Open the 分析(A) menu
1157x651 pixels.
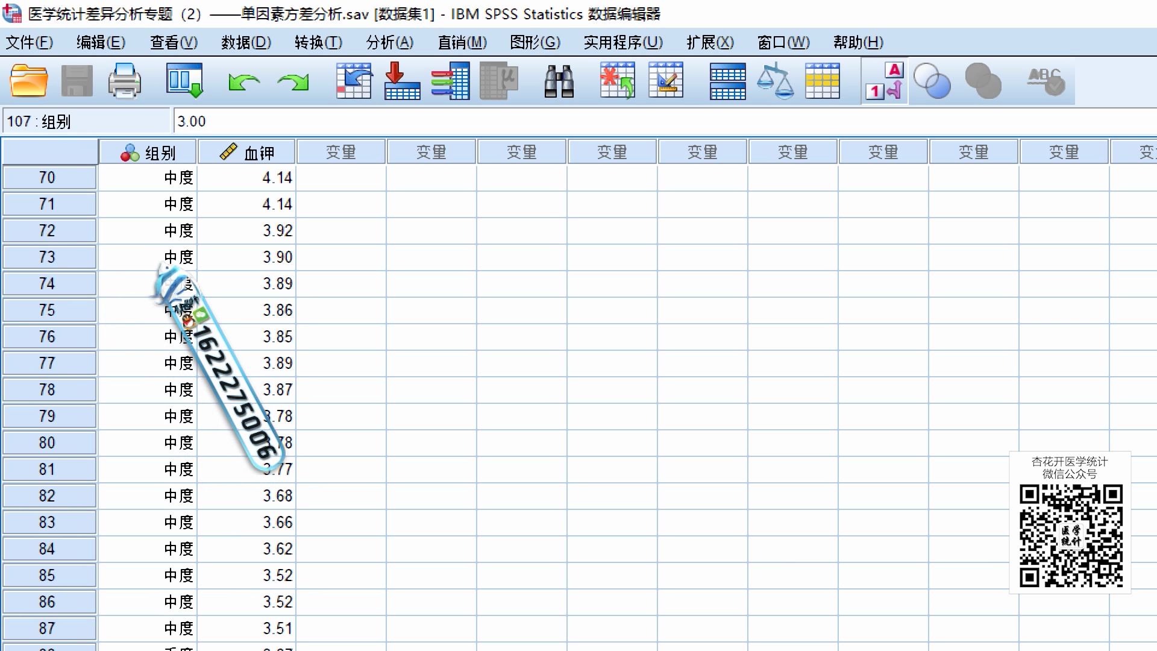tap(390, 42)
